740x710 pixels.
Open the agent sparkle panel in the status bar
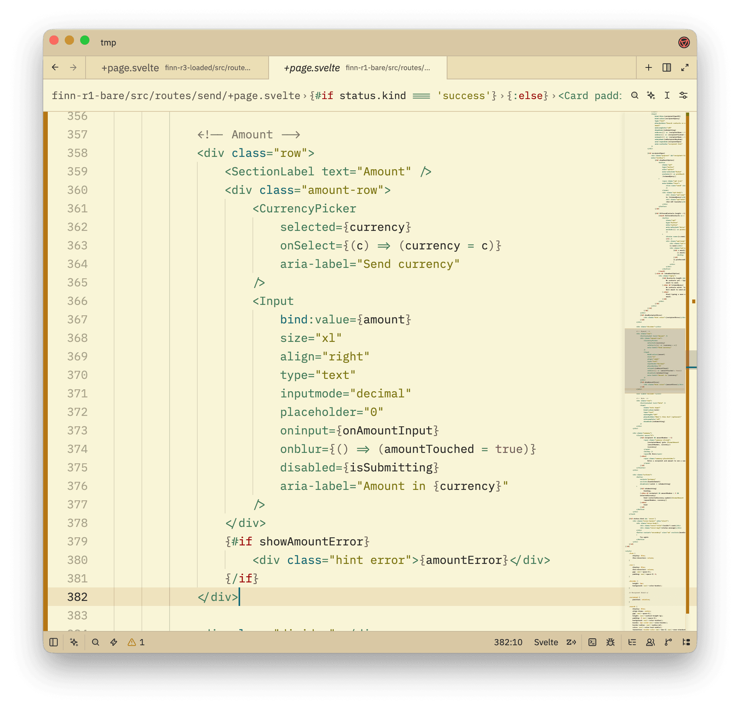[x=74, y=642]
